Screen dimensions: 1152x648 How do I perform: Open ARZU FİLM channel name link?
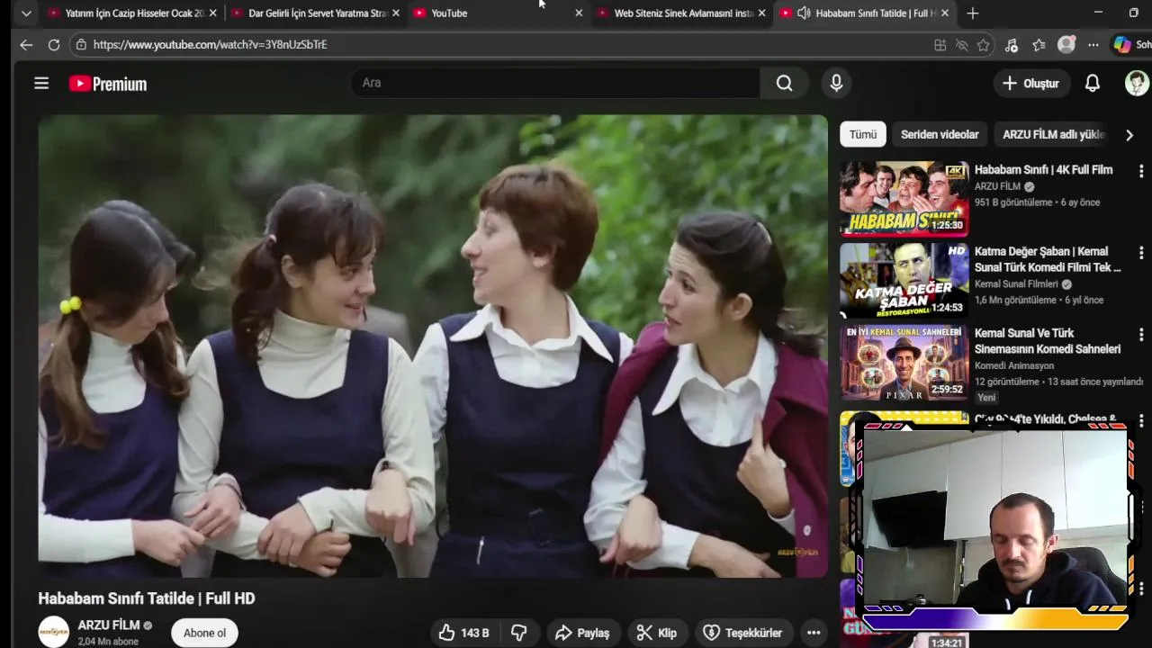point(108,625)
